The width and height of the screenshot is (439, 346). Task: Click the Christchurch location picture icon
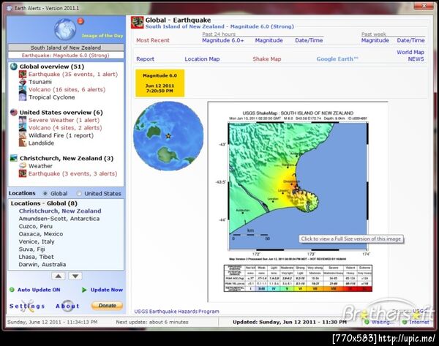click(14, 158)
